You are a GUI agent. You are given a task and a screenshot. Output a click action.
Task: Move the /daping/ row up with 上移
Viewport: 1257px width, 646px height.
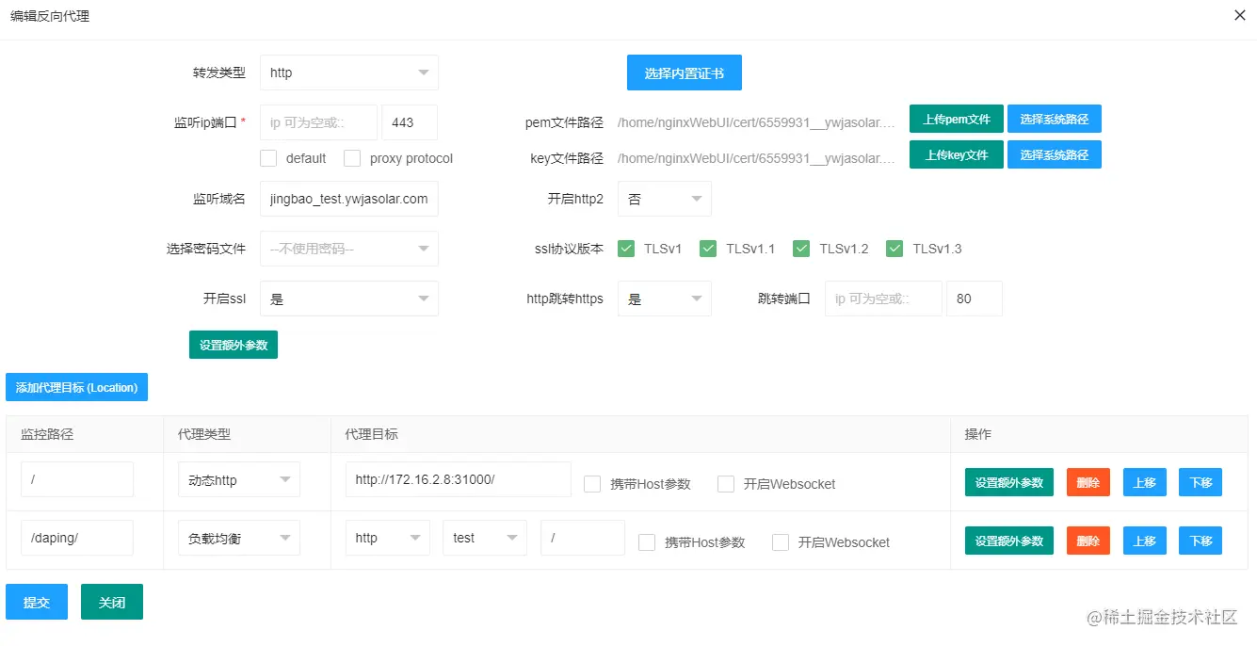click(1144, 541)
